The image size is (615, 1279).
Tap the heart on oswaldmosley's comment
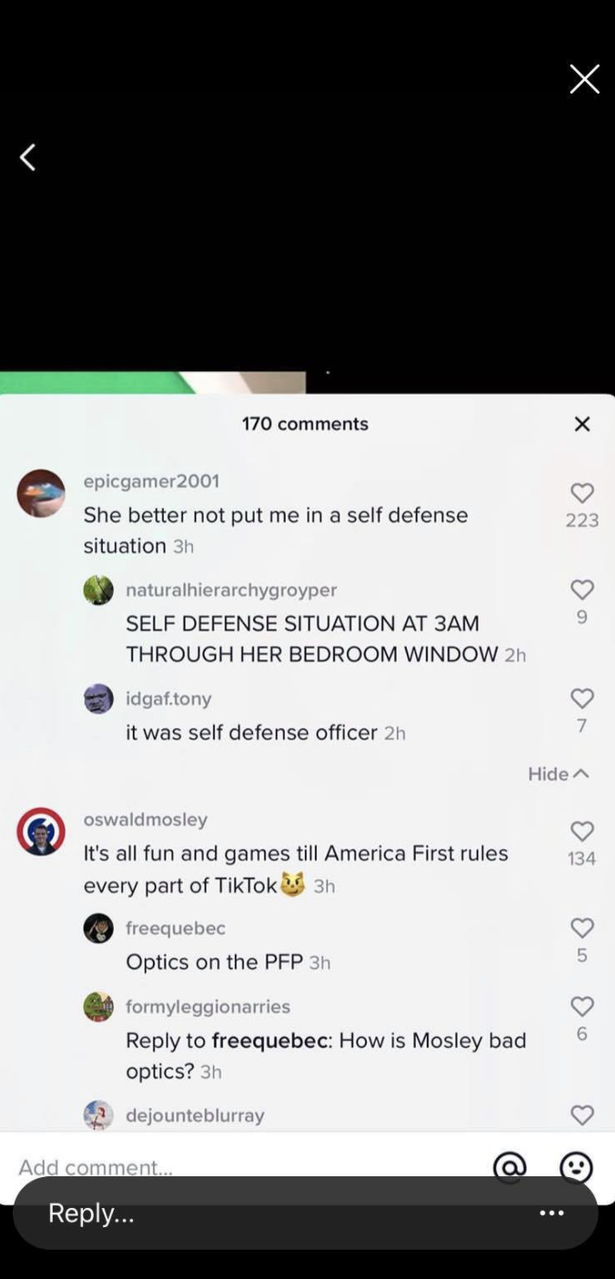click(x=582, y=831)
